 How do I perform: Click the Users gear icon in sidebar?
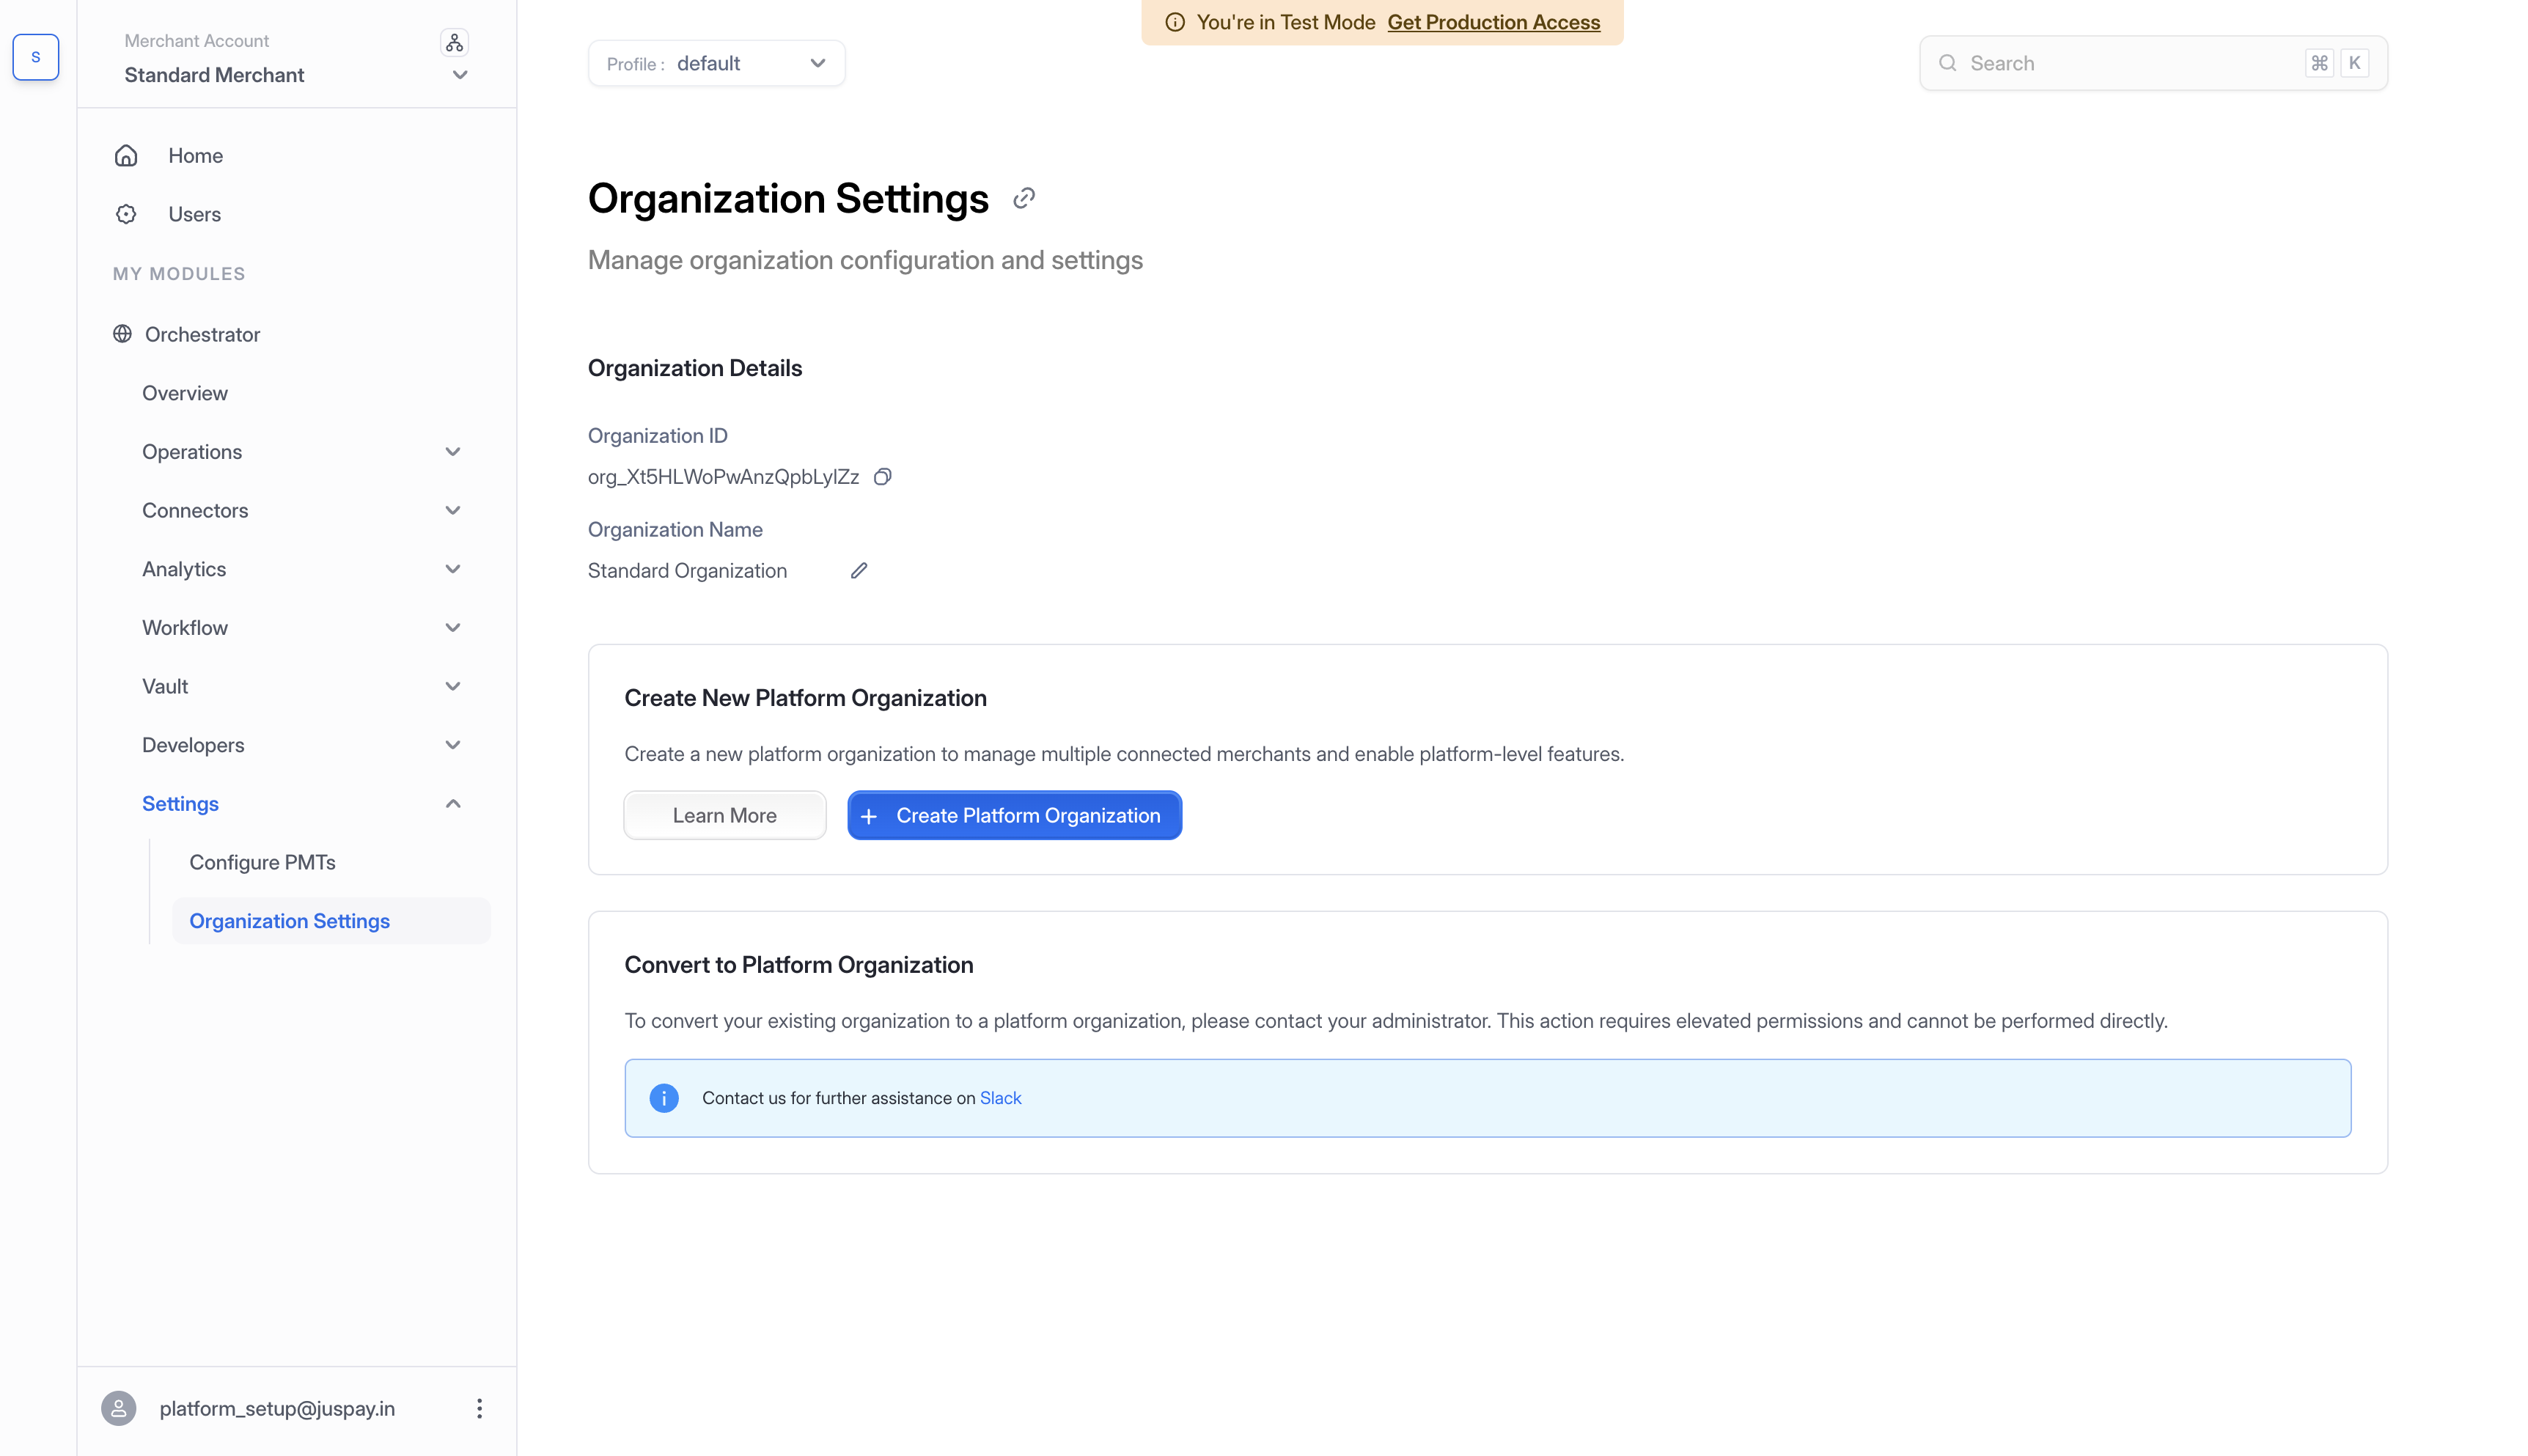[x=126, y=214]
